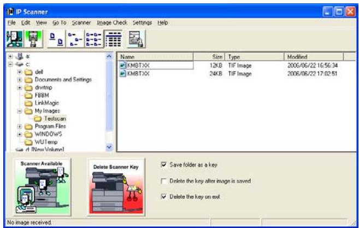Click the TIF icon of the 24KB file
This screenshot has height=228, width=359.
coord(123,74)
